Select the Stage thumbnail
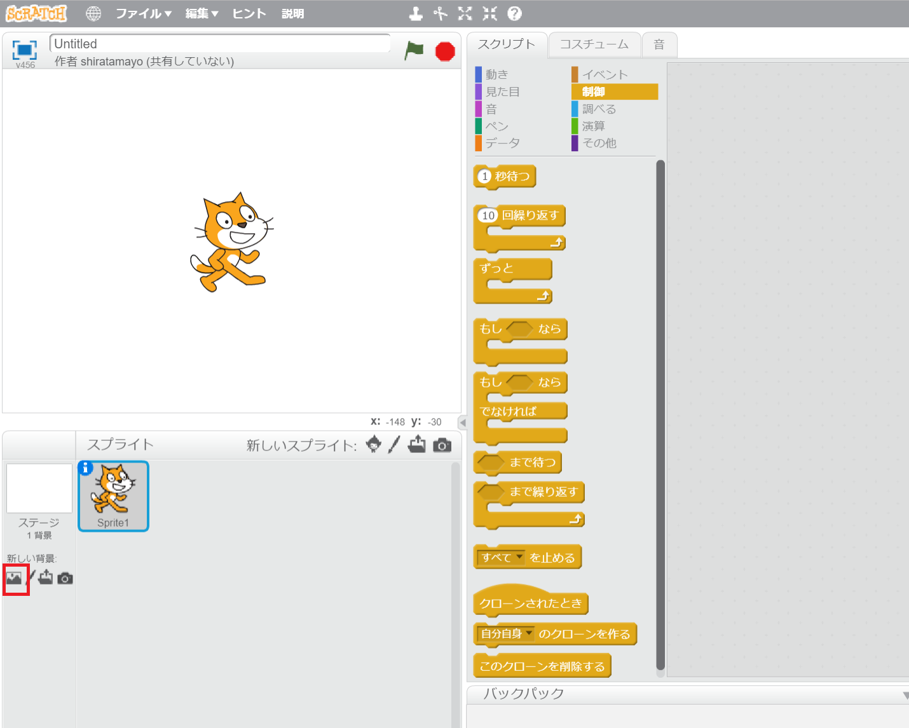Viewport: 909px width, 728px height. click(x=39, y=488)
